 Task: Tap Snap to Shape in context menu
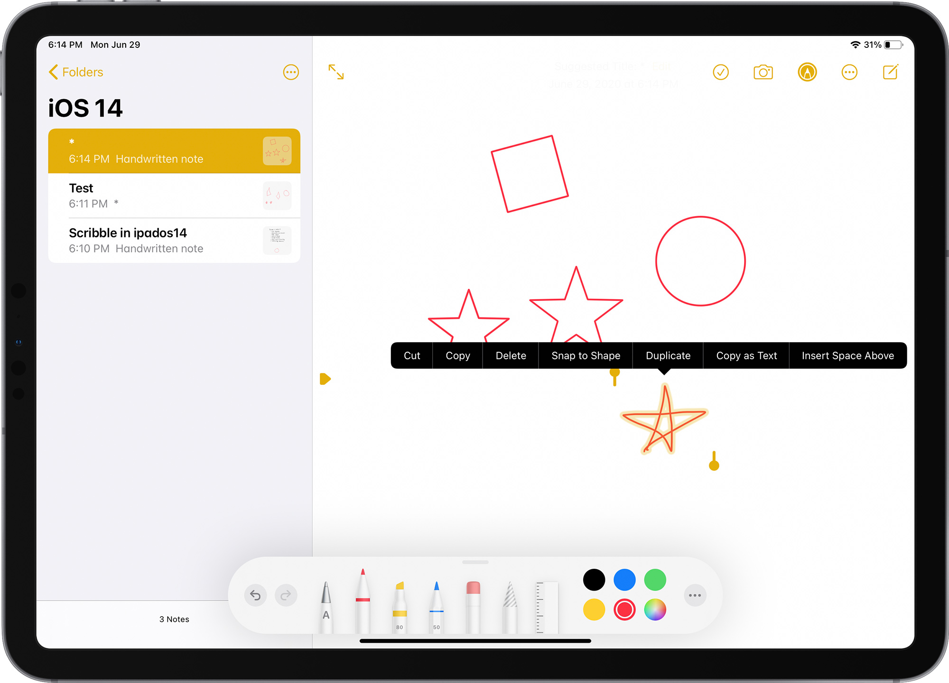pyautogui.click(x=586, y=355)
